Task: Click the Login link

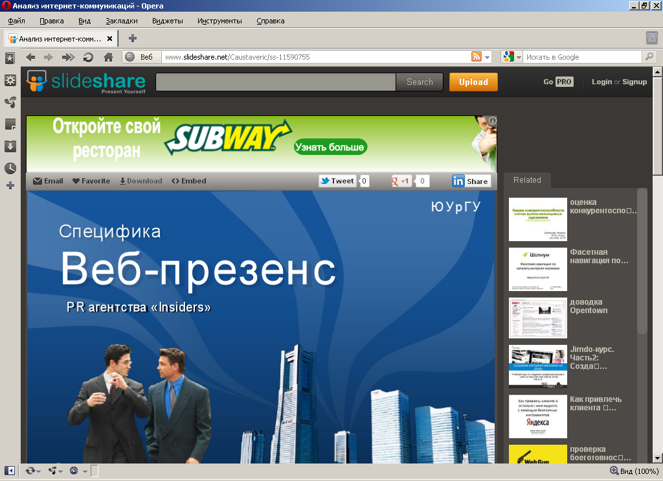Action: (x=601, y=82)
